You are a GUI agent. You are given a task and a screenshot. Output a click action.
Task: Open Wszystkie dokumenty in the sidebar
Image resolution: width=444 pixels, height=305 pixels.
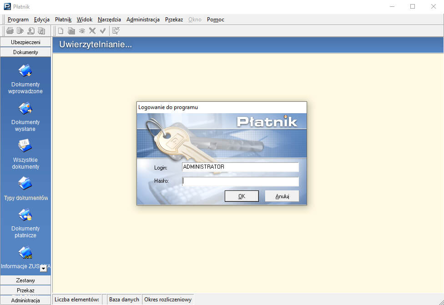[25, 155]
